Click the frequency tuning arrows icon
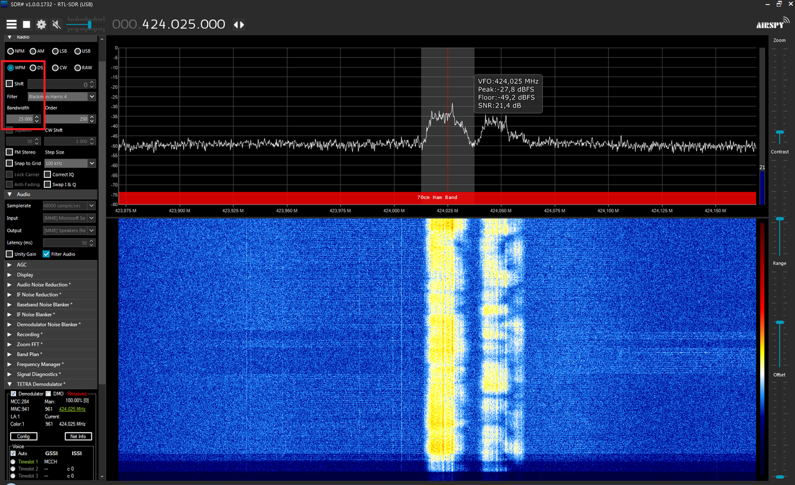This screenshot has width=795, height=485. [x=238, y=25]
